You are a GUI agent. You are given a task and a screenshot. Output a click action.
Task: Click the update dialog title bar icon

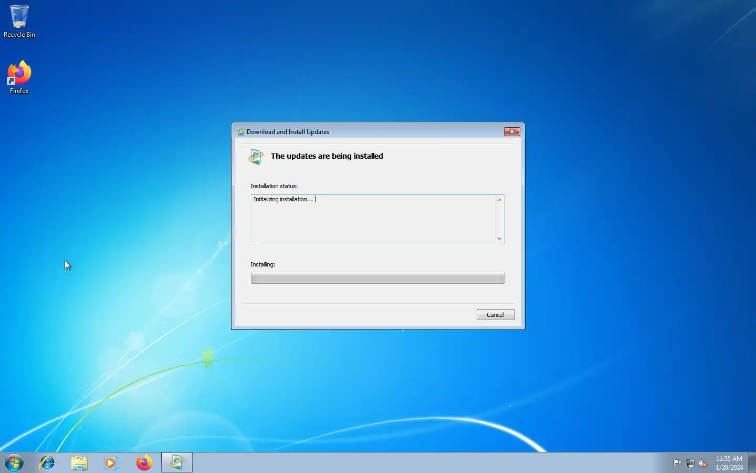coord(240,132)
